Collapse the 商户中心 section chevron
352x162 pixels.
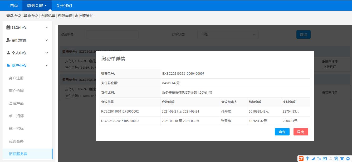(x=47, y=65)
